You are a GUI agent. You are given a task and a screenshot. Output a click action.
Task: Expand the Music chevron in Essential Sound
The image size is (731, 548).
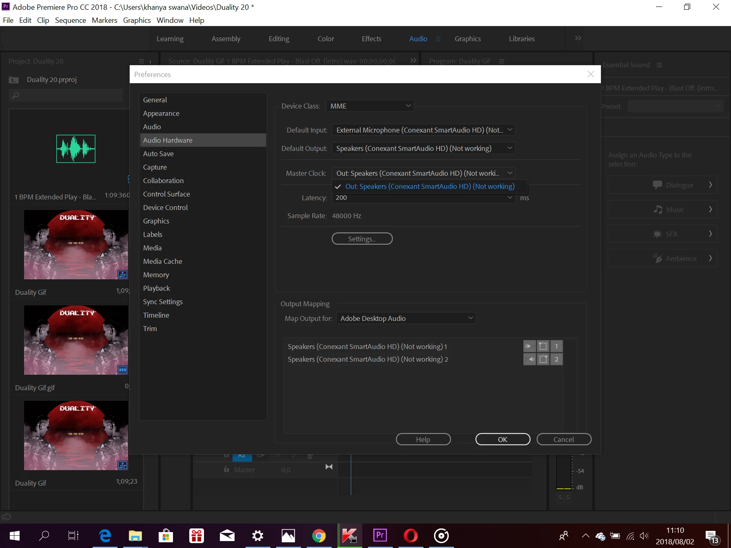tap(710, 209)
